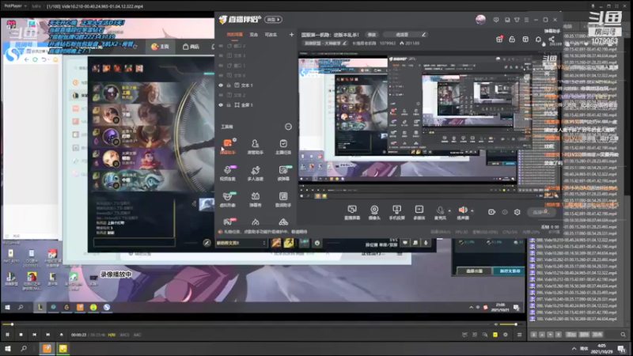
Task: Select playlist item 099. Vide10.212 mp4
Action: (x=573, y=312)
